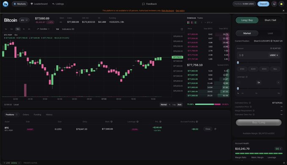Open the Markets tab
The width and height of the screenshot is (287, 165).
[20, 4]
